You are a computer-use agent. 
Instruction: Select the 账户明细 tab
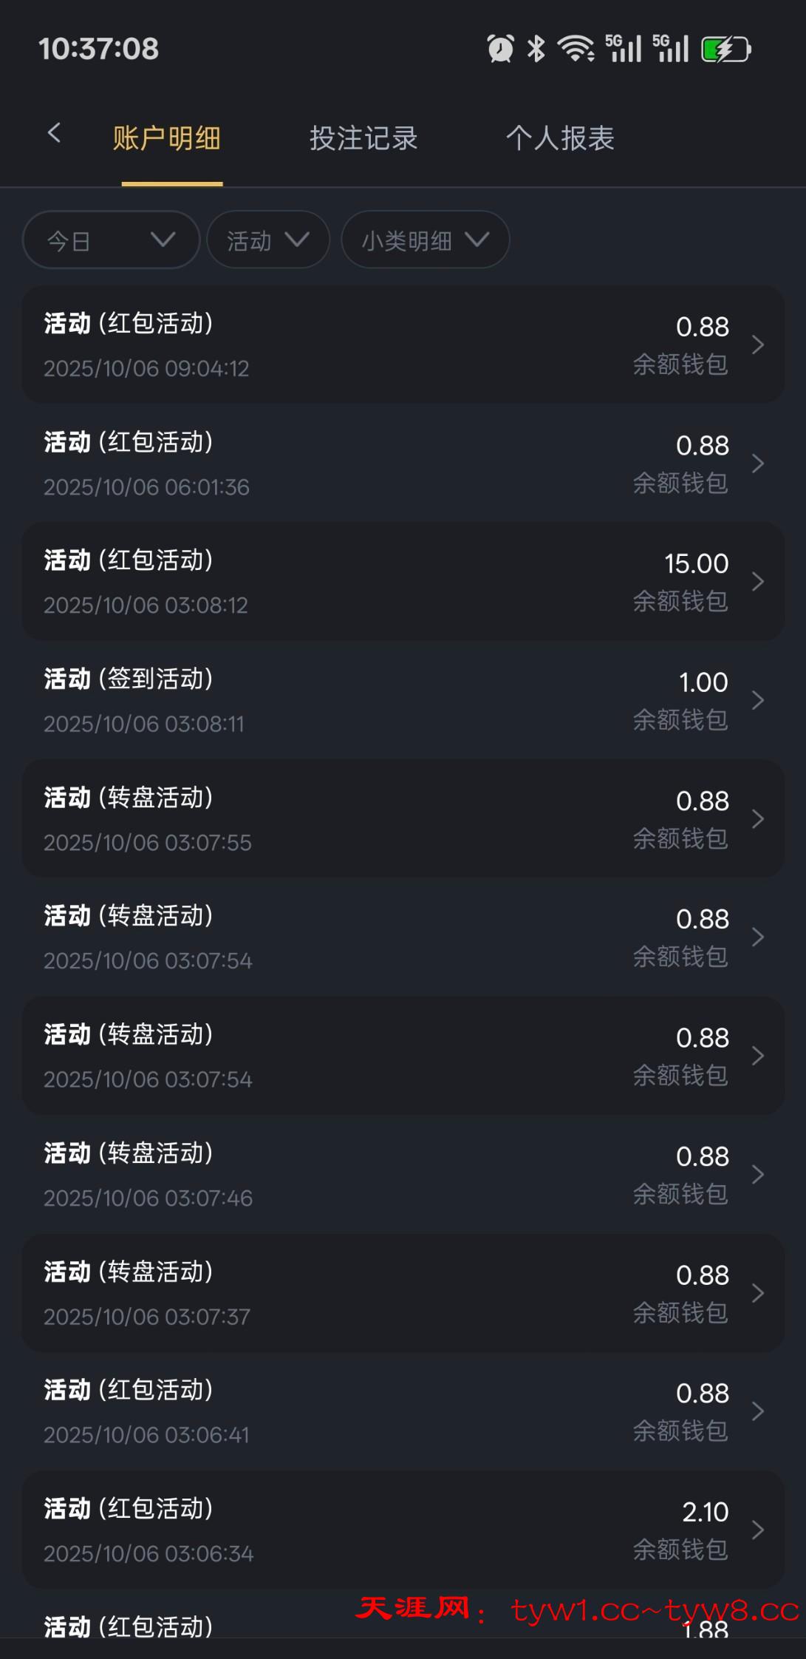point(167,138)
